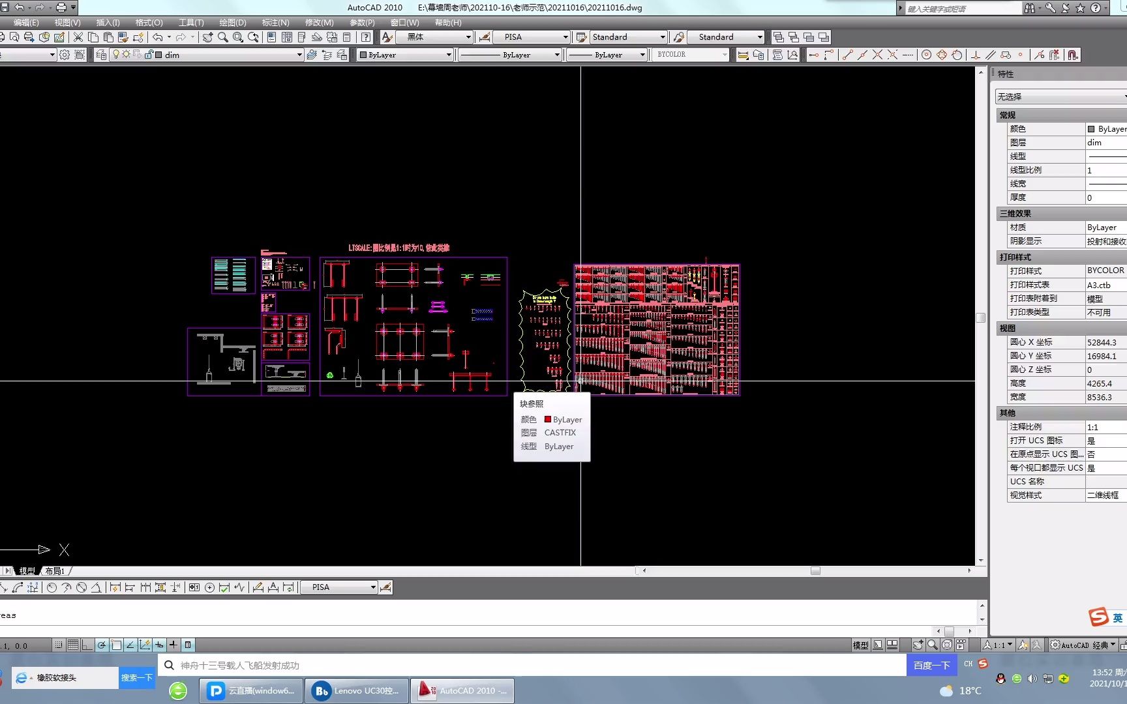Toggle Object Snap in status bar
This screenshot has width=1127, height=704.
116,645
